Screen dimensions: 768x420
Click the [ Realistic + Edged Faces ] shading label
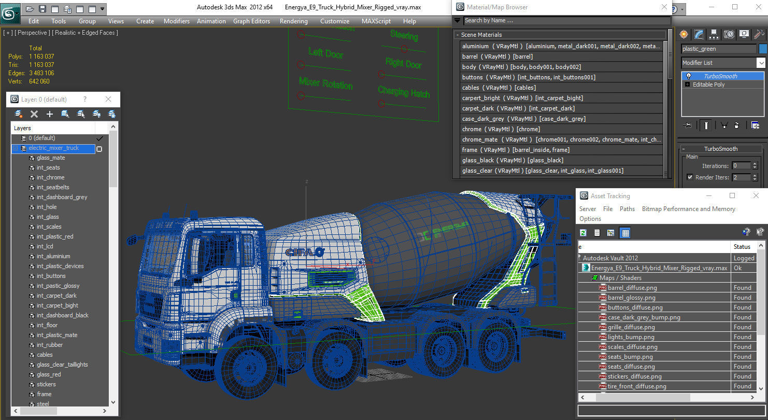coord(86,33)
